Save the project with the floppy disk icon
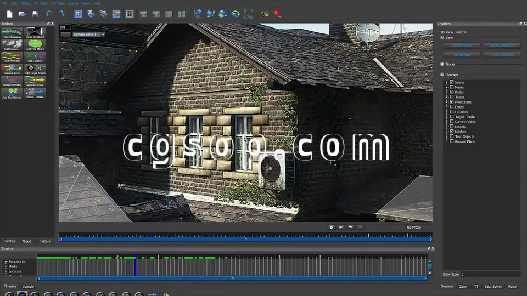 pyautogui.click(x=35, y=14)
